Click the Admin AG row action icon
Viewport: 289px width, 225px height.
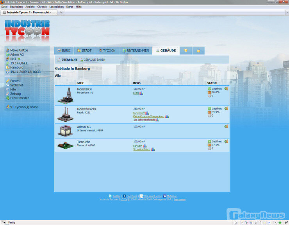[226, 126]
